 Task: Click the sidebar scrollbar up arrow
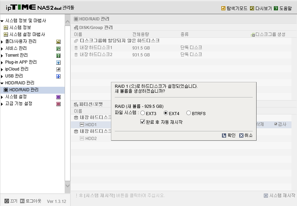[67, 22]
